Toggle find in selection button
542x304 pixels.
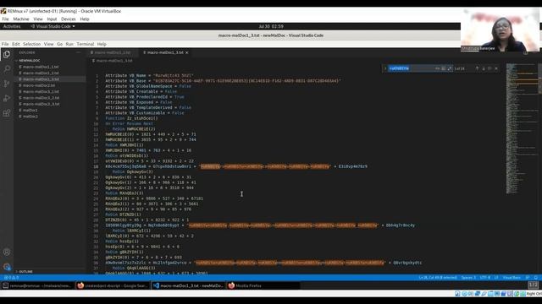pos(489,68)
